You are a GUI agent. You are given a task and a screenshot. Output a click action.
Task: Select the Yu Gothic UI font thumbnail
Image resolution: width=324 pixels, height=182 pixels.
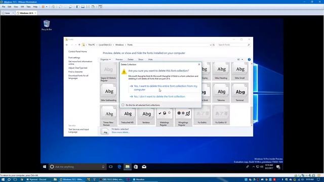pos(221,115)
